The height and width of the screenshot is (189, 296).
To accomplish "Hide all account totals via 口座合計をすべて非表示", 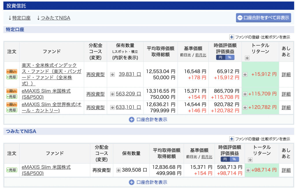I will 263,18.
